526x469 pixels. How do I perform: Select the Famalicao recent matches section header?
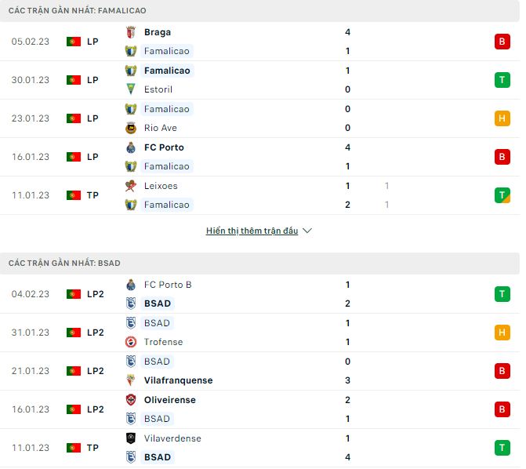pos(77,10)
